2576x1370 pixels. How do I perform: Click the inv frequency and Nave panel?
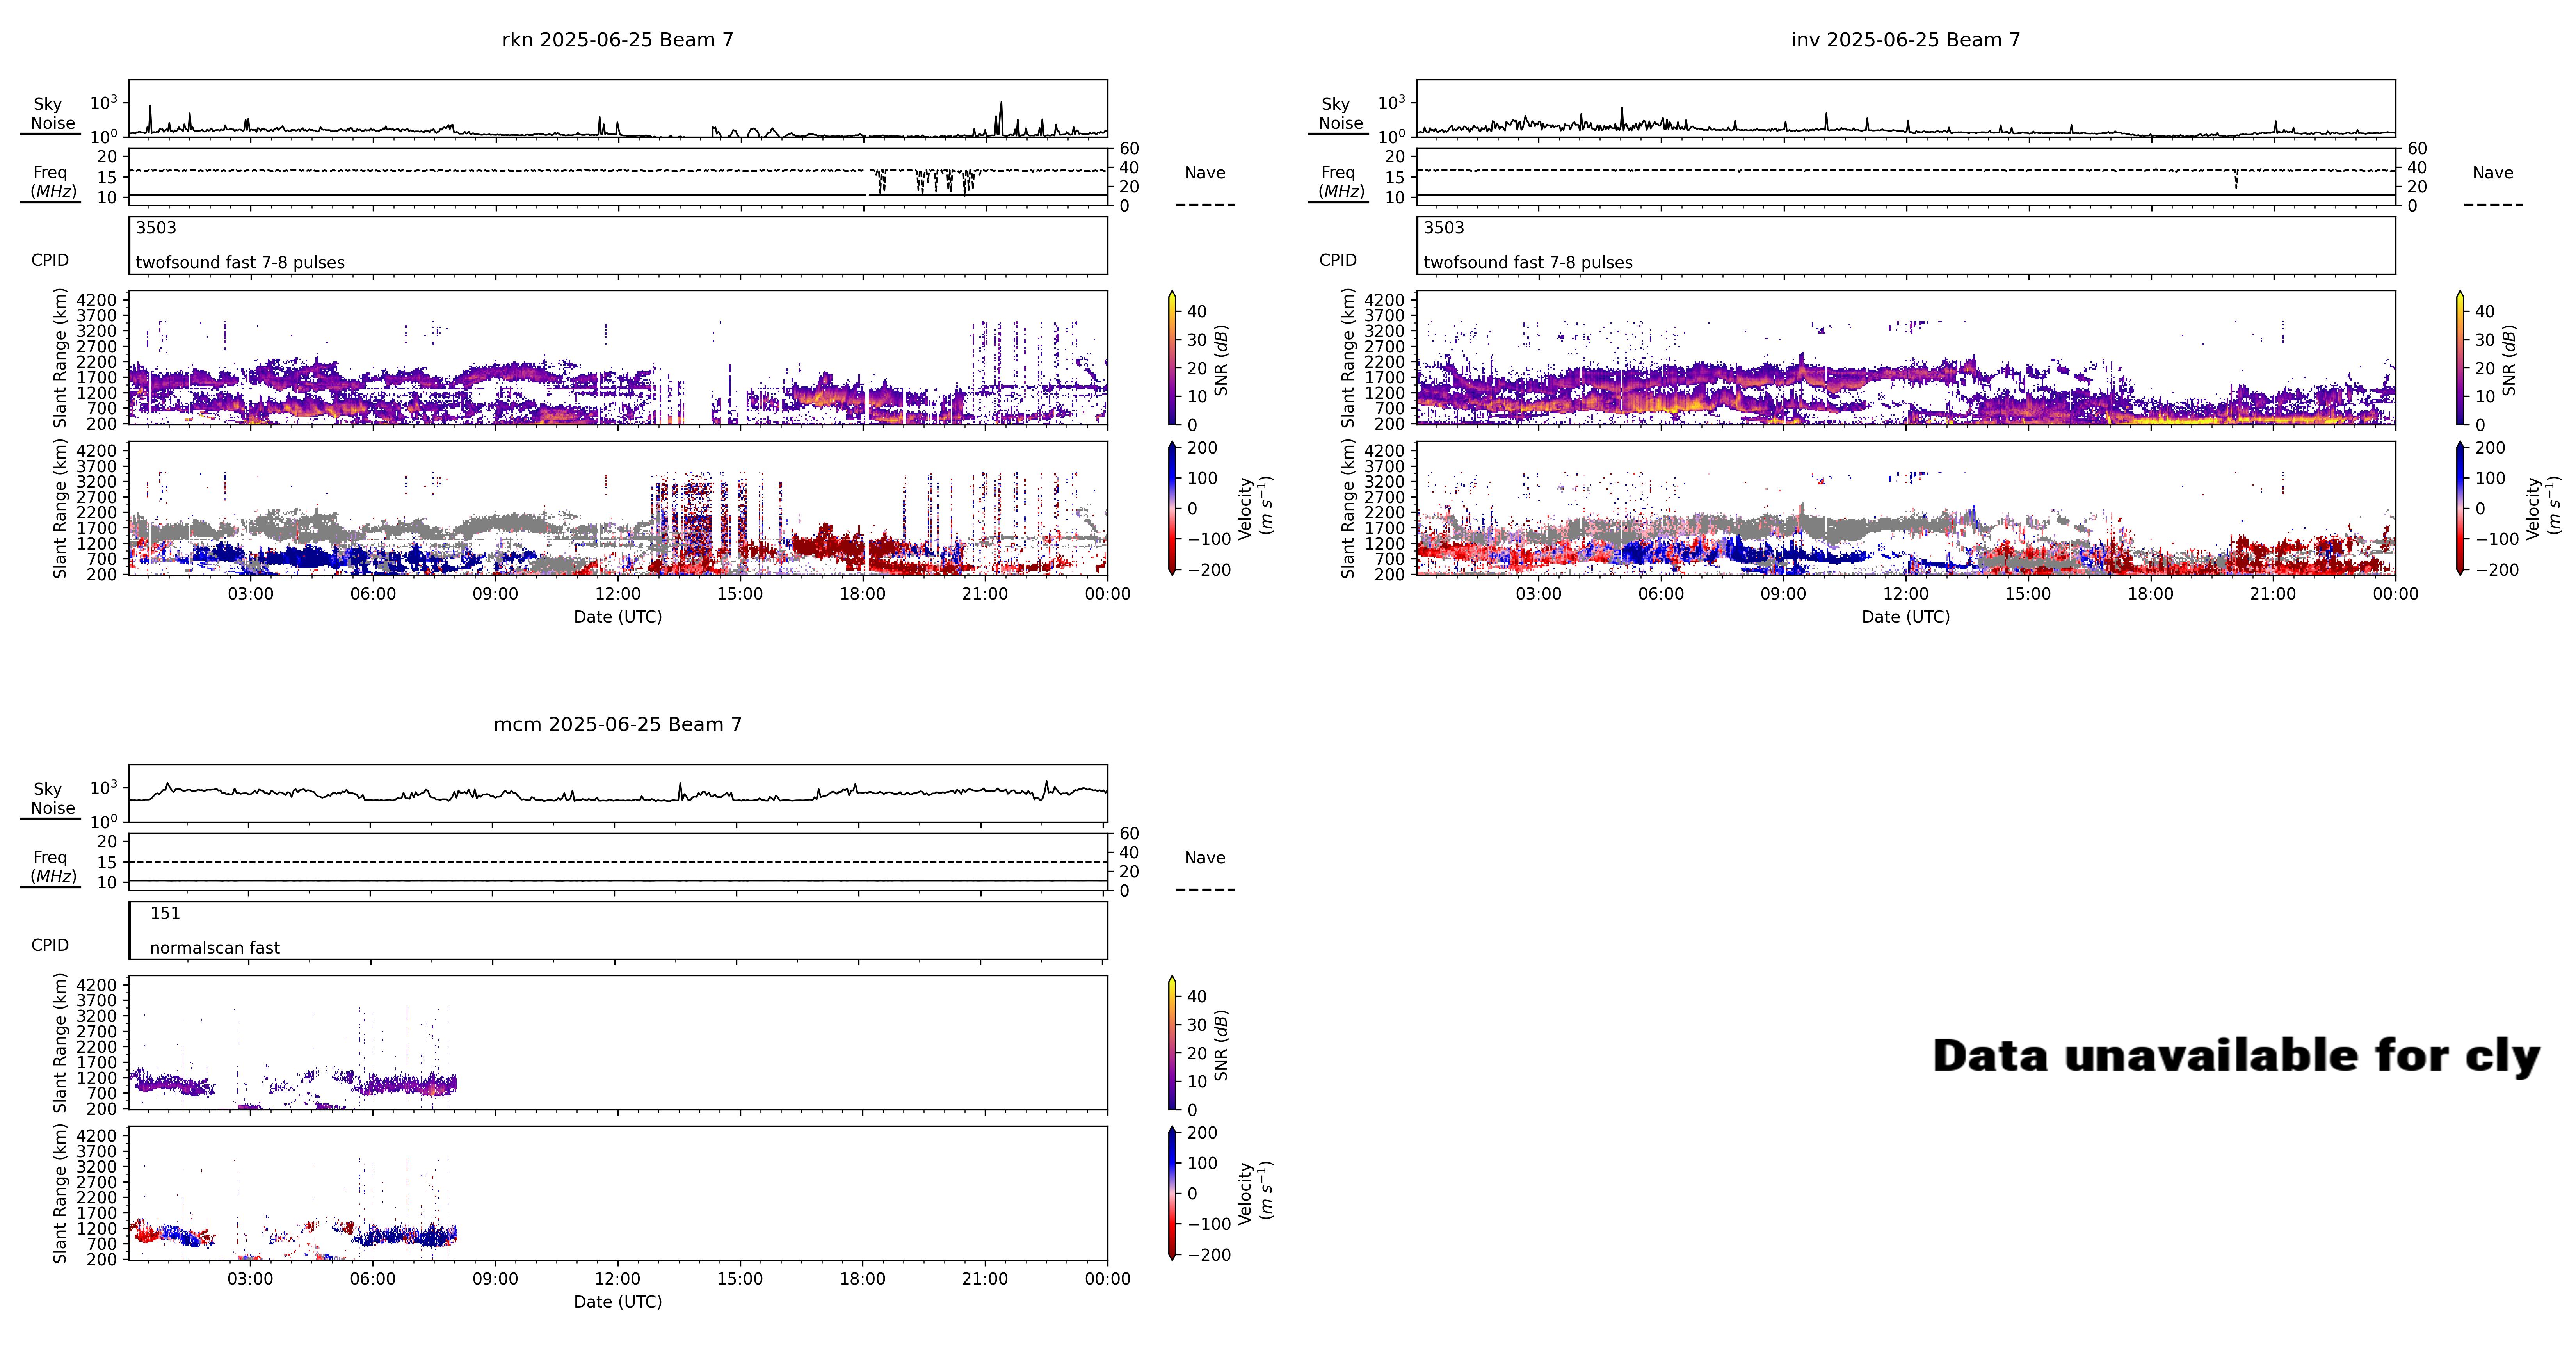click(1906, 177)
